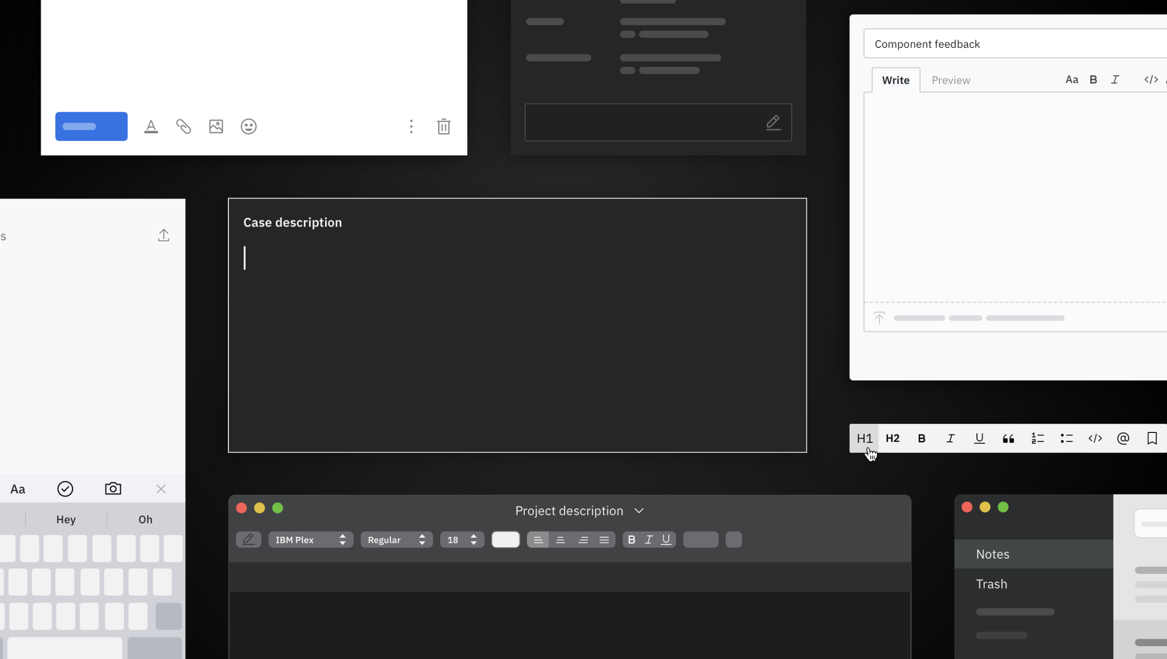
Task: Click the insert image icon
Action: point(216,127)
